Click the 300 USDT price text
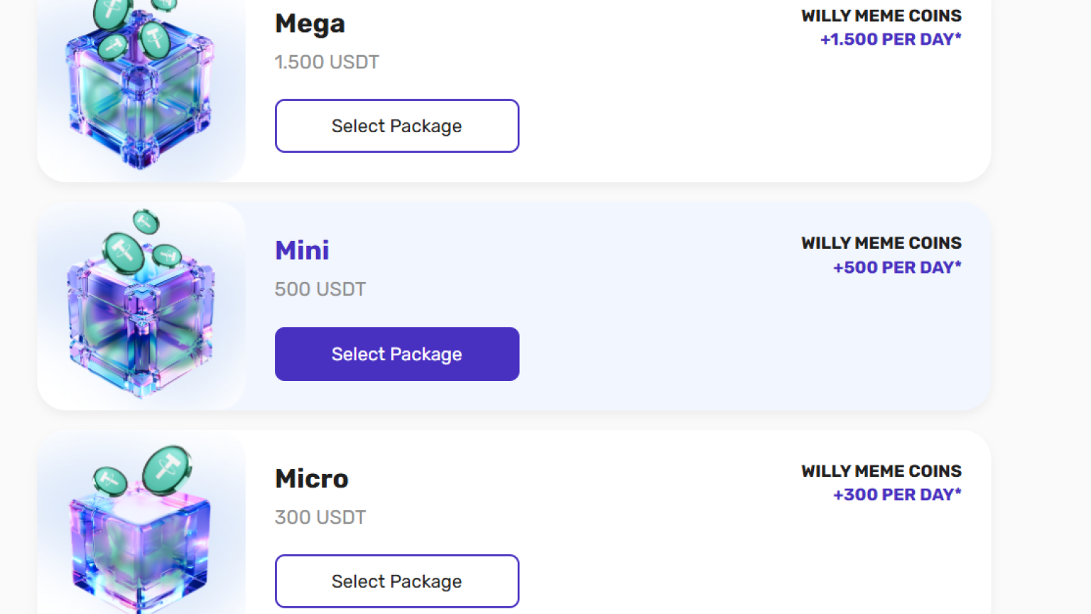1091x614 pixels. tap(320, 517)
